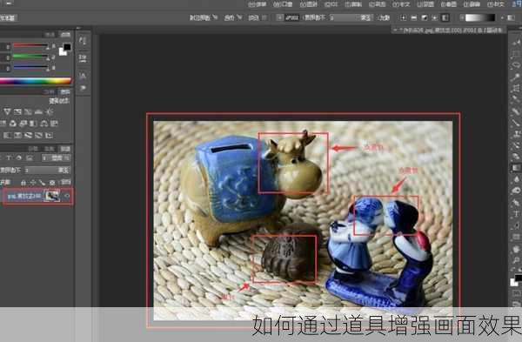Click the gradient preview swatch
The width and height of the screenshot is (522, 342).
479,17
